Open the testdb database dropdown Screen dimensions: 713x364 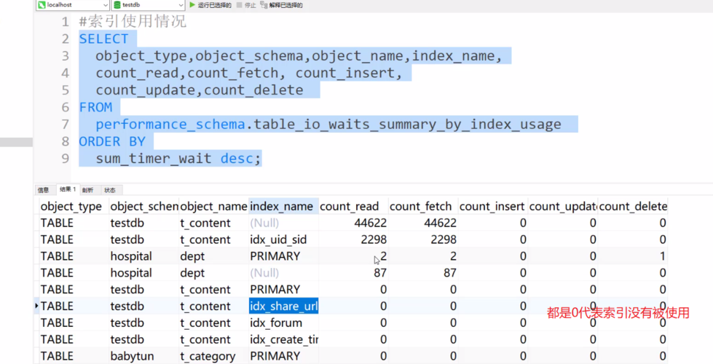point(149,5)
